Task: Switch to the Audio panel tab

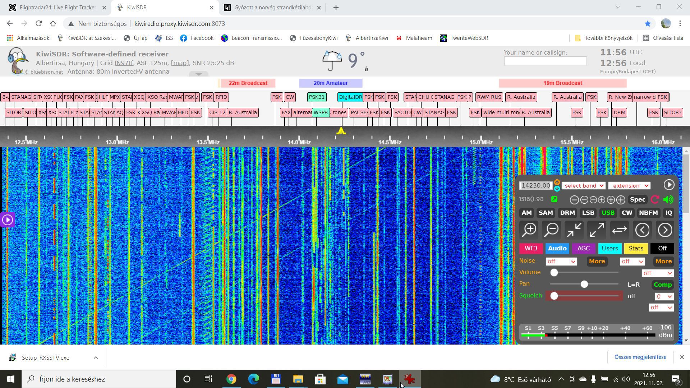Action: (557, 248)
